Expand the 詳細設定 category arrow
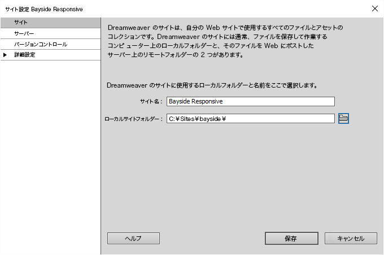This screenshot has width=384, height=255. click(5, 55)
